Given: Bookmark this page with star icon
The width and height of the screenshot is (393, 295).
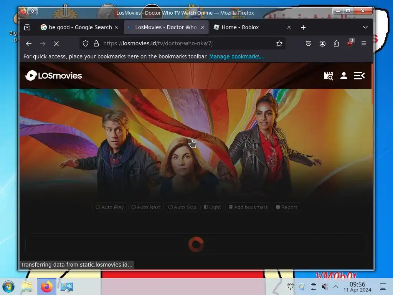Looking at the screenshot, I should click(279, 44).
